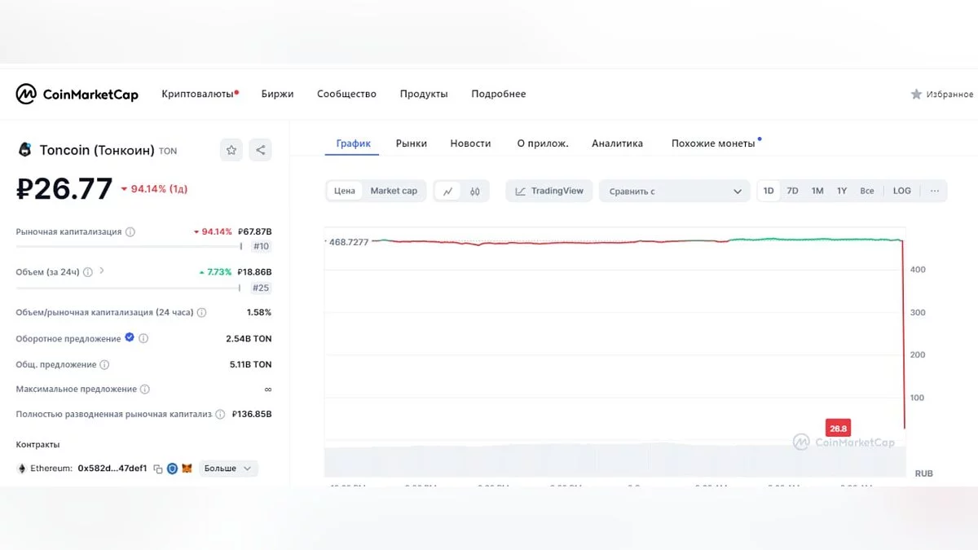978x550 pixels.
Task: Open the Избранное favorites link
Action: tap(941, 95)
